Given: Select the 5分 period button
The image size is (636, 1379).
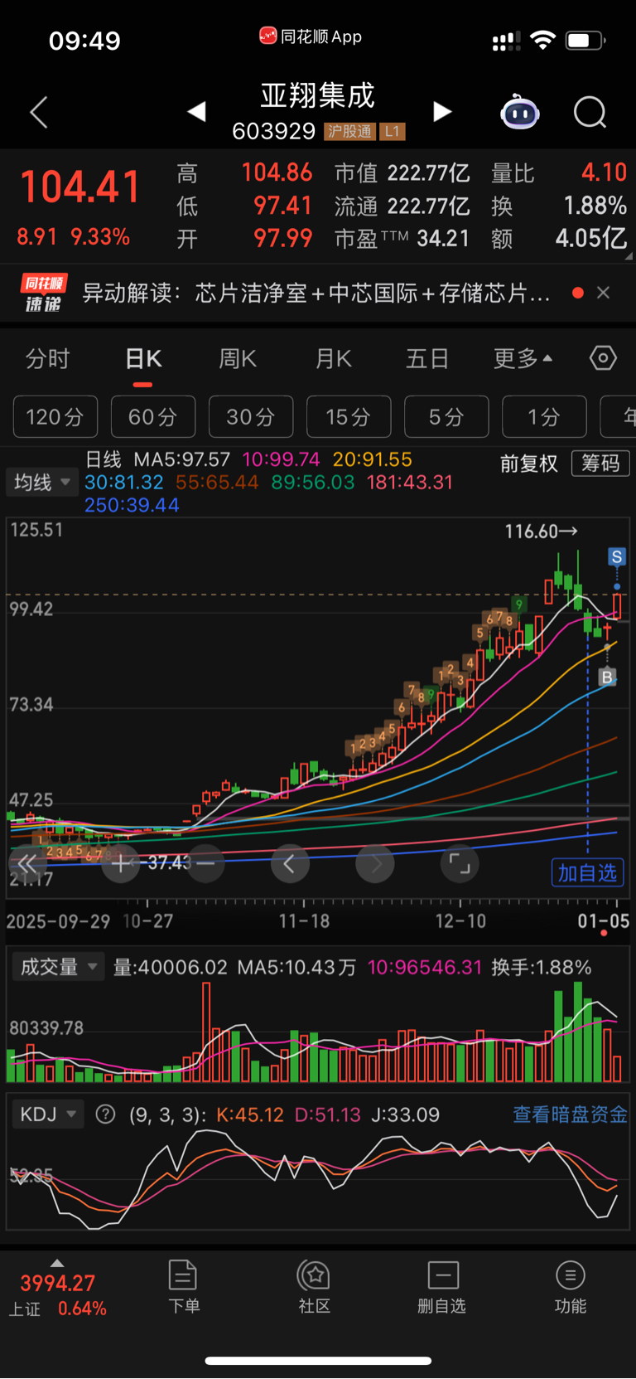Looking at the screenshot, I should coord(446,416).
